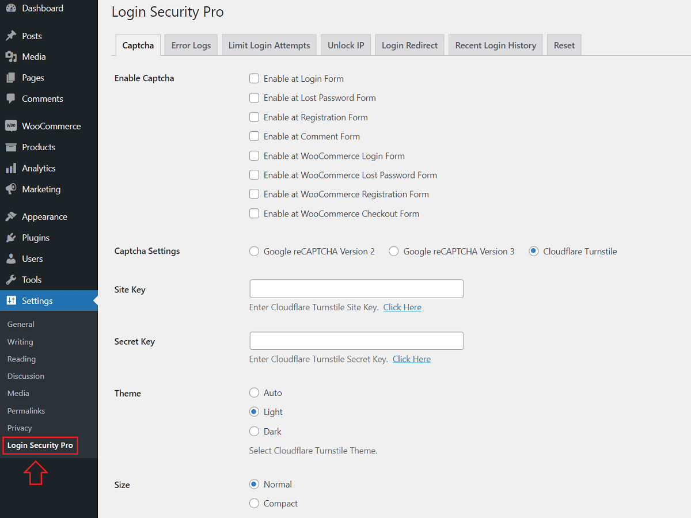Toggle Enable at Comment Form checkbox
This screenshot has width=691, height=518.
click(x=254, y=136)
